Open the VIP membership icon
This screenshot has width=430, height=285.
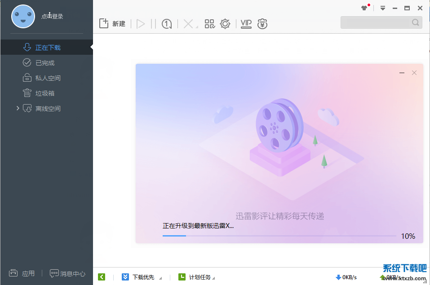[x=246, y=24]
